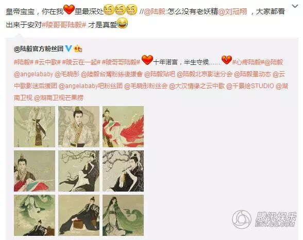Click the blue verified V badge

point(69,48)
